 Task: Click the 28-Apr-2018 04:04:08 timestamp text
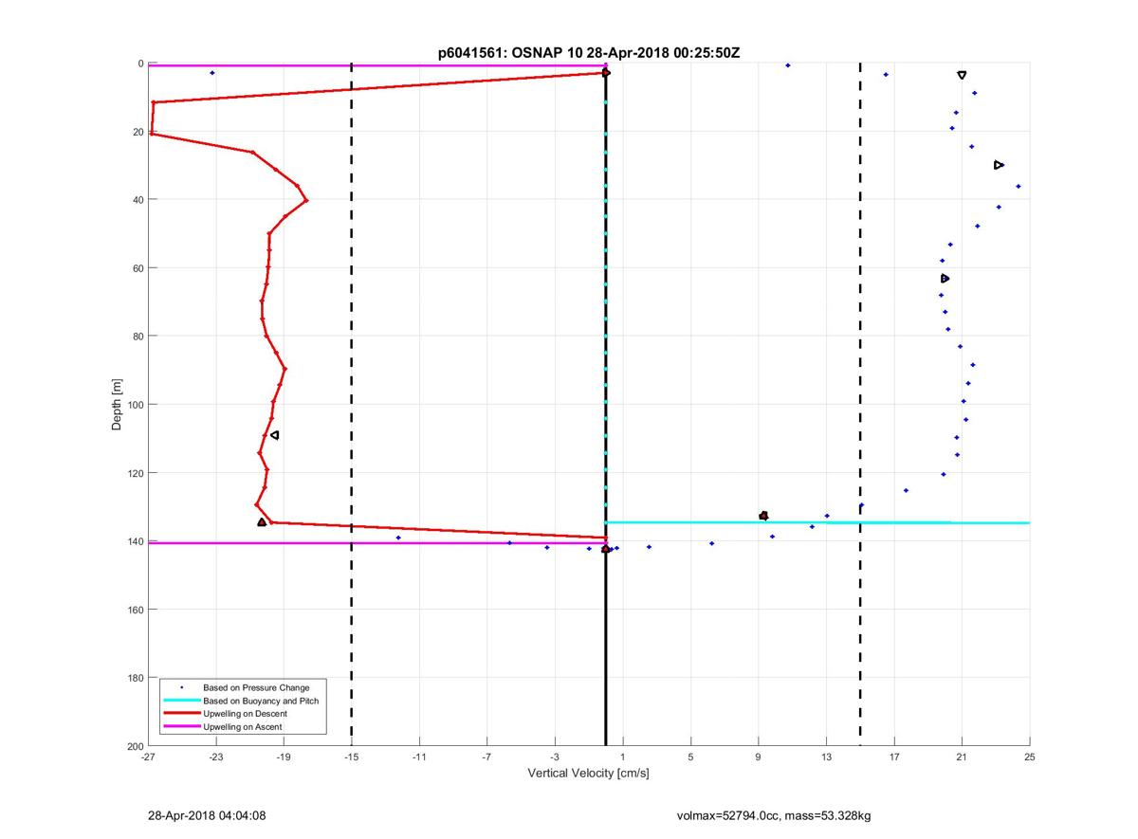point(207,815)
